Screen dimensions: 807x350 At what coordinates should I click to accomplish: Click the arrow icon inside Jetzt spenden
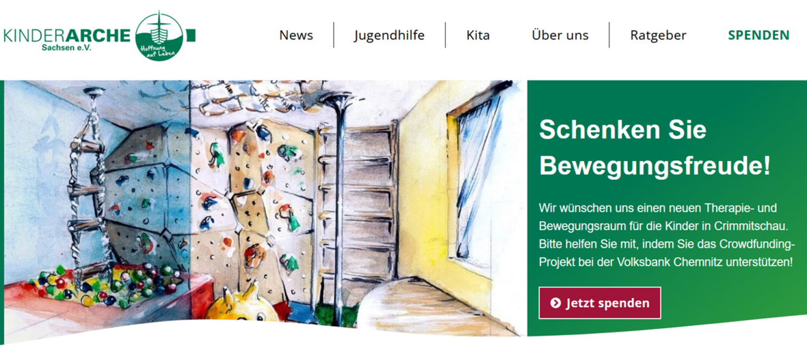555,304
